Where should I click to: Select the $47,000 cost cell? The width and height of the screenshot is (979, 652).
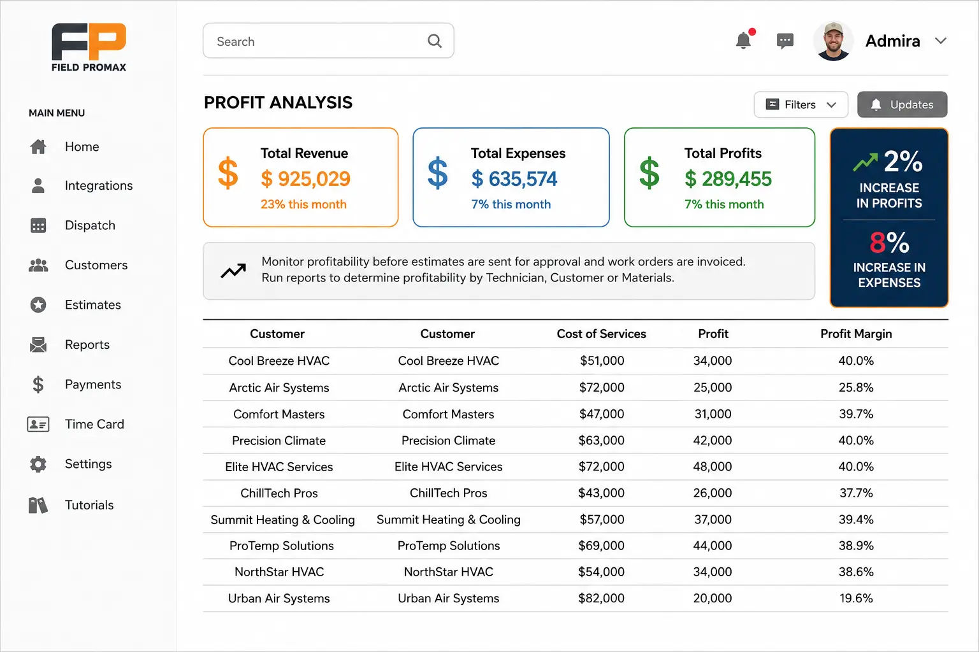pos(602,415)
